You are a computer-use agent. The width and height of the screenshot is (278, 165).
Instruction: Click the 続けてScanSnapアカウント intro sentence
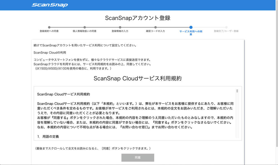[85, 45]
